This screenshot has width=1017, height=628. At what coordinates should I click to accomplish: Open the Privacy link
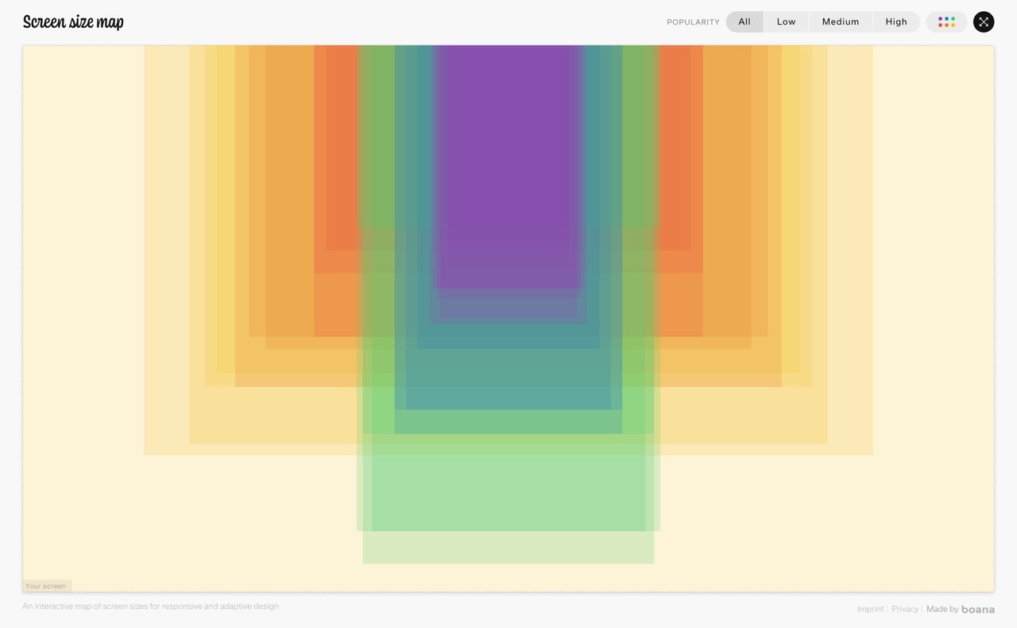pos(905,608)
